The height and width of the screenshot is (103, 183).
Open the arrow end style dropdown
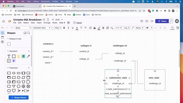point(148,28)
